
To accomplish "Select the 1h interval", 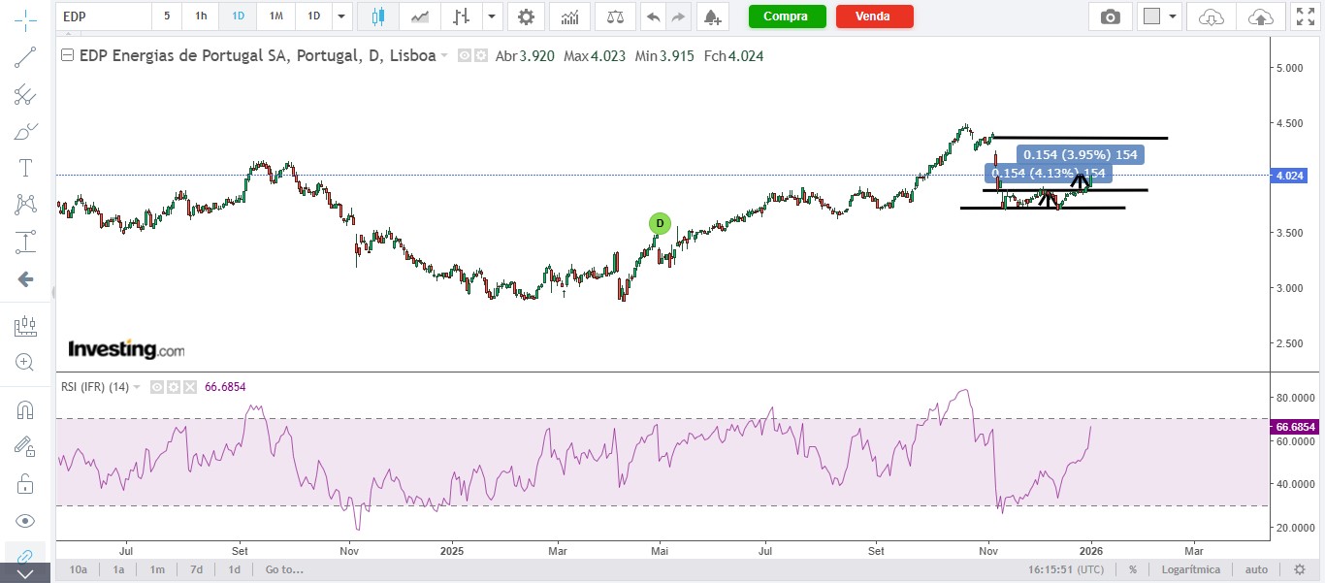I will click(201, 16).
